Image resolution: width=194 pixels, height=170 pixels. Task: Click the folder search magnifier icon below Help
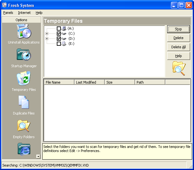[179, 68]
